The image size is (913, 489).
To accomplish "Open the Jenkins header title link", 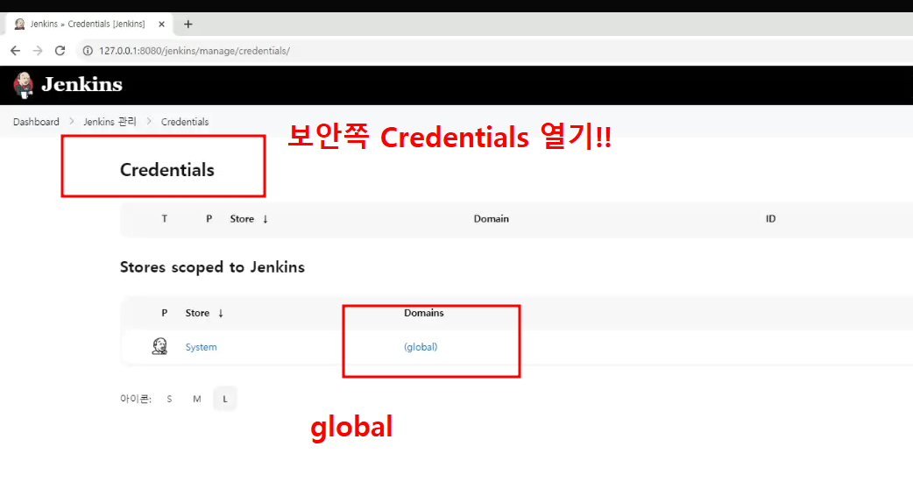I will (x=81, y=84).
